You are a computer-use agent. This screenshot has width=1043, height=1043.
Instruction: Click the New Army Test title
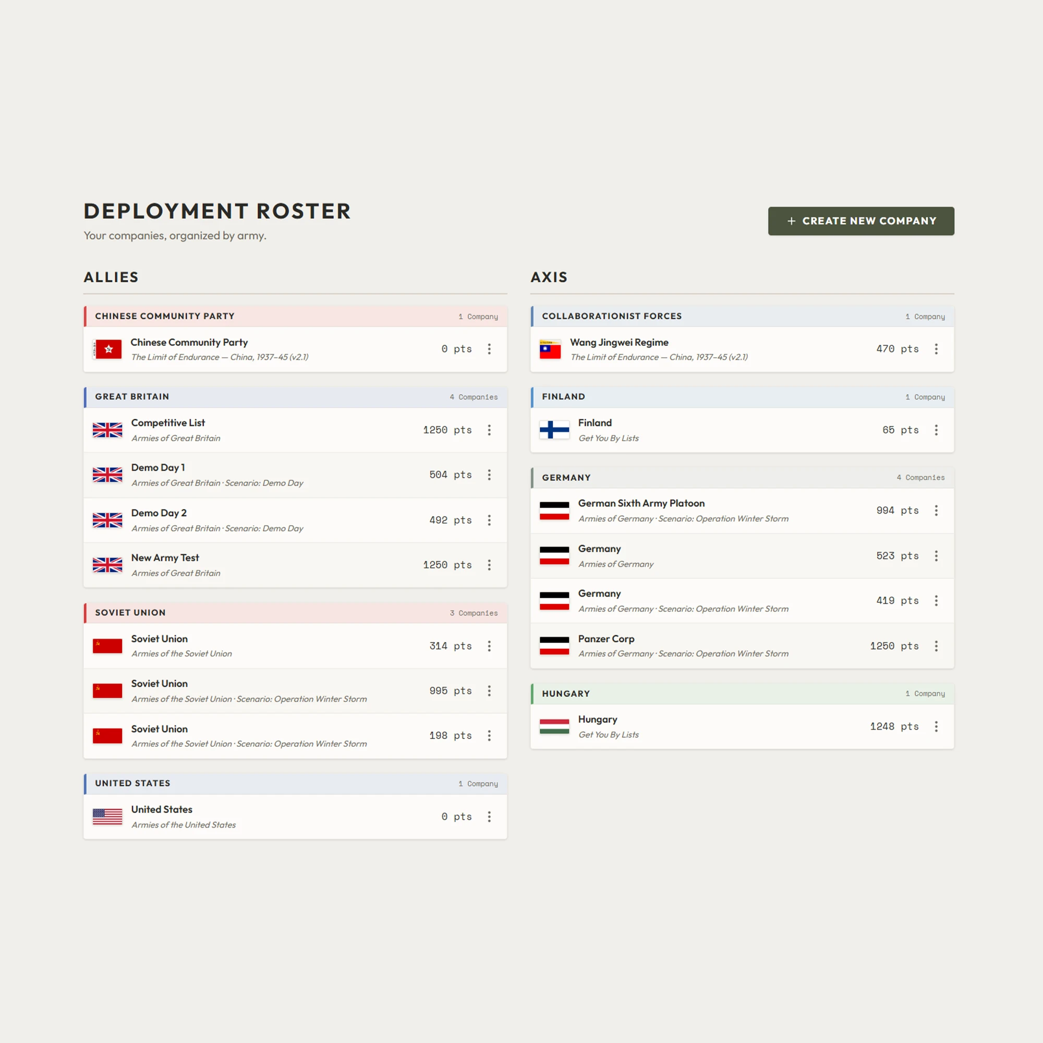click(x=165, y=558)
